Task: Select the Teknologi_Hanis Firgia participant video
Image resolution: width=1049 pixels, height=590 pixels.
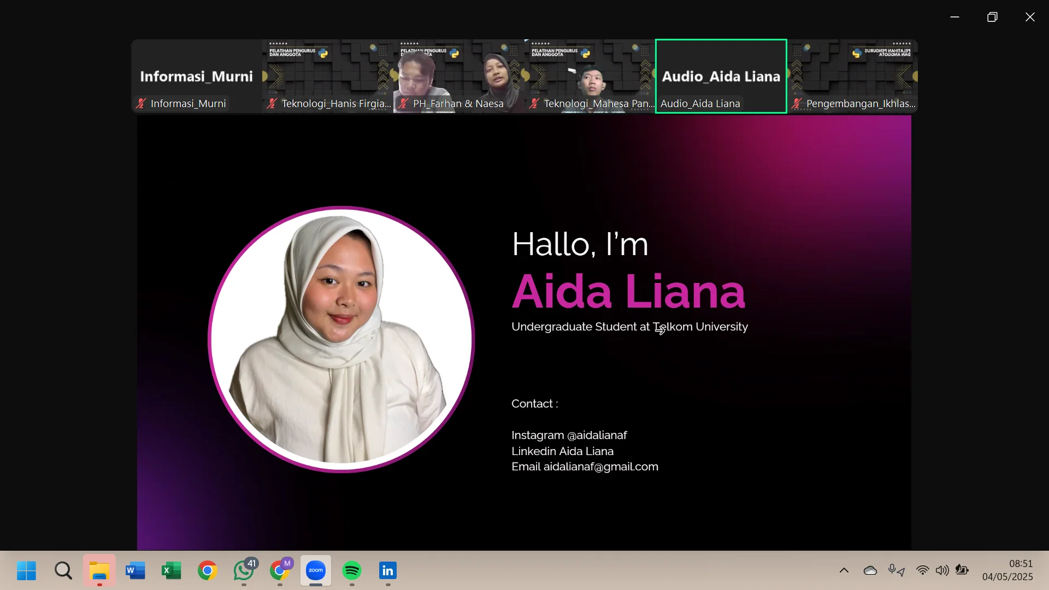Action: [x=328, y=76]
